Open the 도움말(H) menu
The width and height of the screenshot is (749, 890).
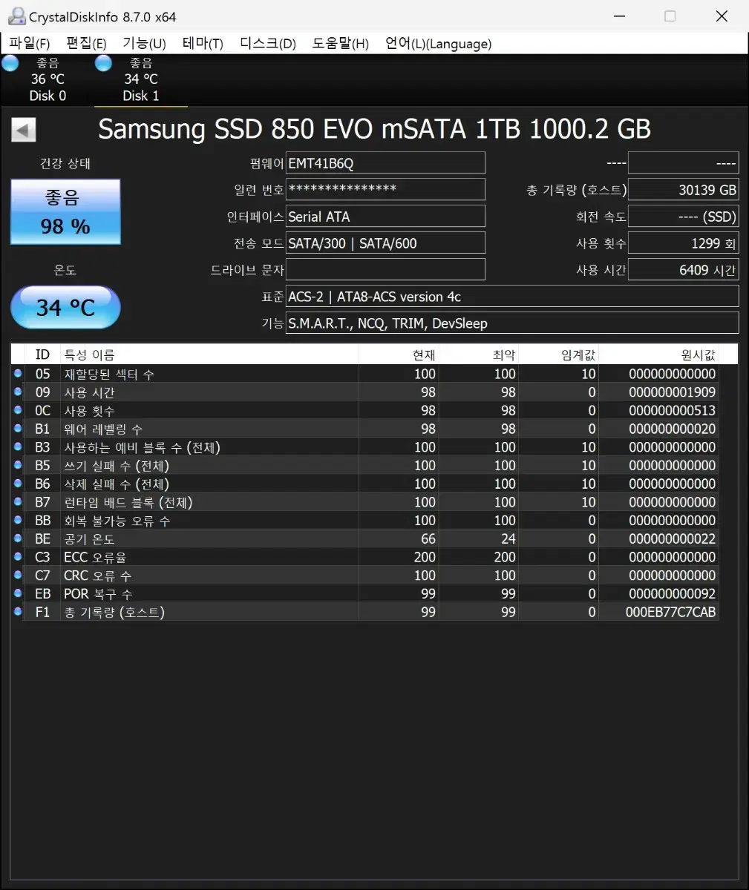[340, 44]
